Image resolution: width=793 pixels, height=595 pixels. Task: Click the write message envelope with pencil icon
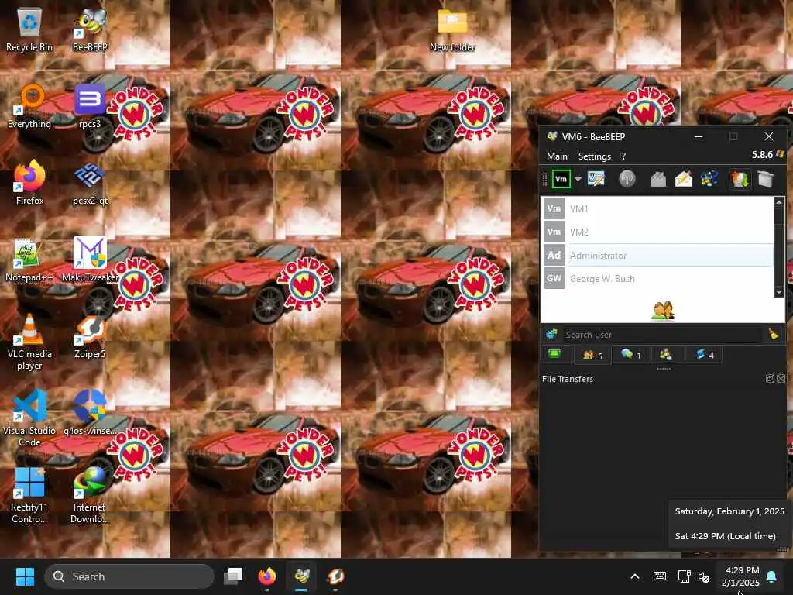(x=683, y=179)
